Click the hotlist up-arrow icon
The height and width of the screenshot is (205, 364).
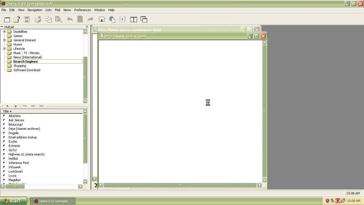pyautogui.click(x=7, y=106)
